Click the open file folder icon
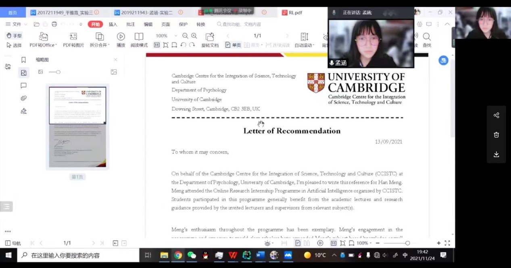Screen dimensions: 511x268 click(x=37, y=24)
